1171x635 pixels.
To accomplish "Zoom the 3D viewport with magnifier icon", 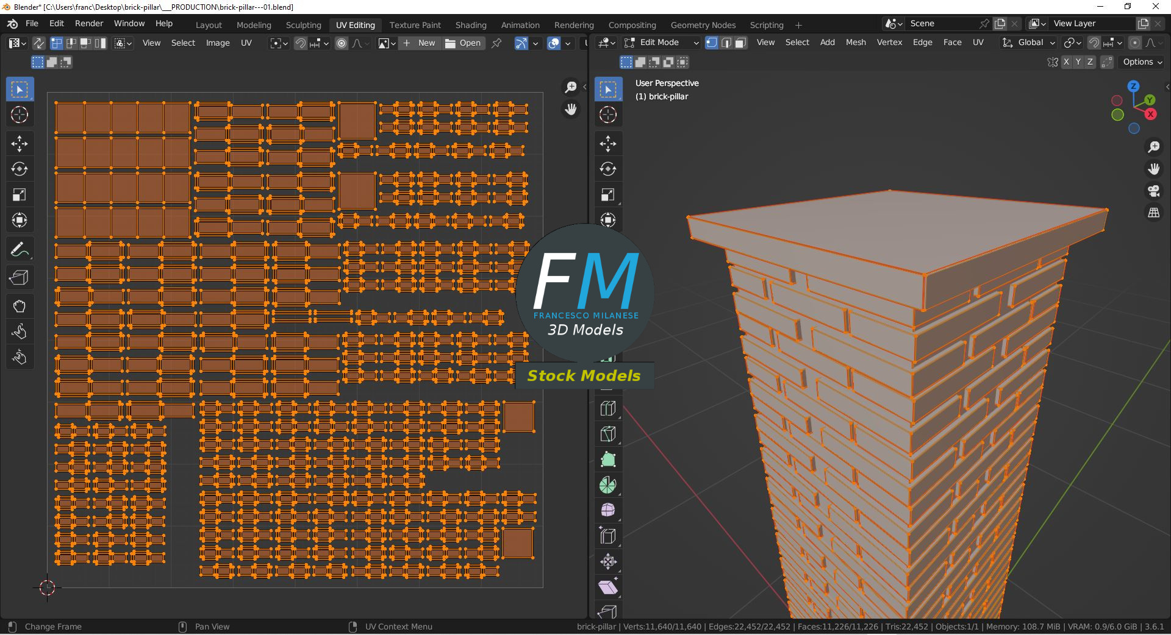I will (1154, 147).
